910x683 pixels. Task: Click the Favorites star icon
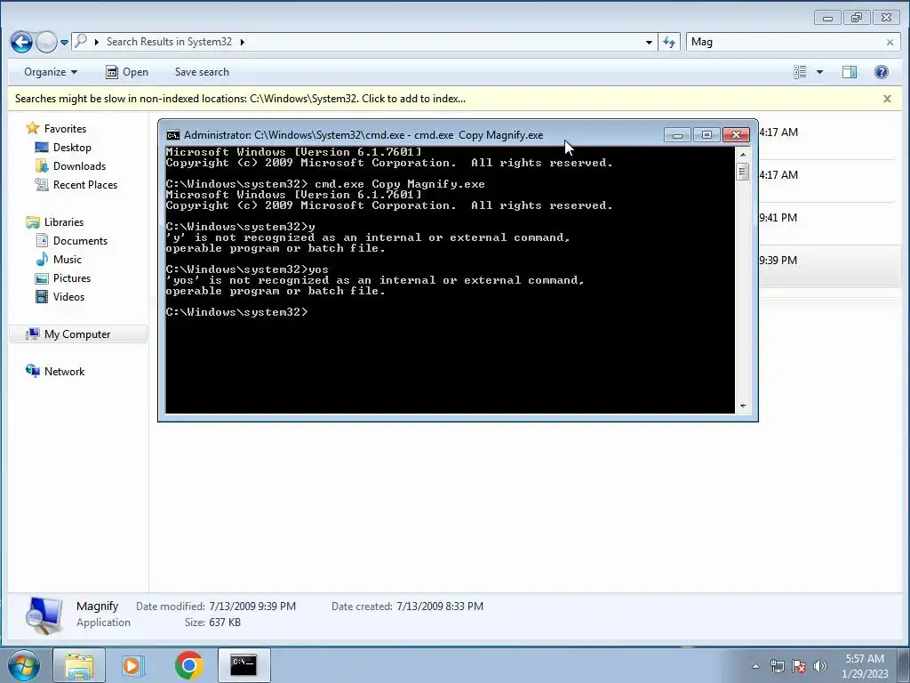33,128
